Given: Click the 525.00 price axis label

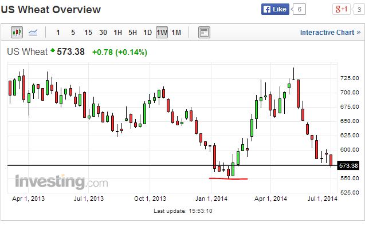Looking at the screenshot, I should coord(350,192).
